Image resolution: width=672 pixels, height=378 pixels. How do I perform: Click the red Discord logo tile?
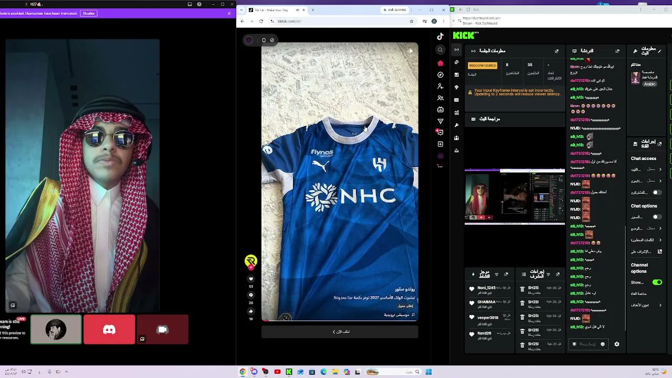(x=109, y=330)
